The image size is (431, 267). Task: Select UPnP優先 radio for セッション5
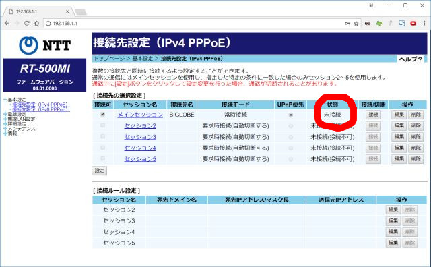[x=290, y=159]
